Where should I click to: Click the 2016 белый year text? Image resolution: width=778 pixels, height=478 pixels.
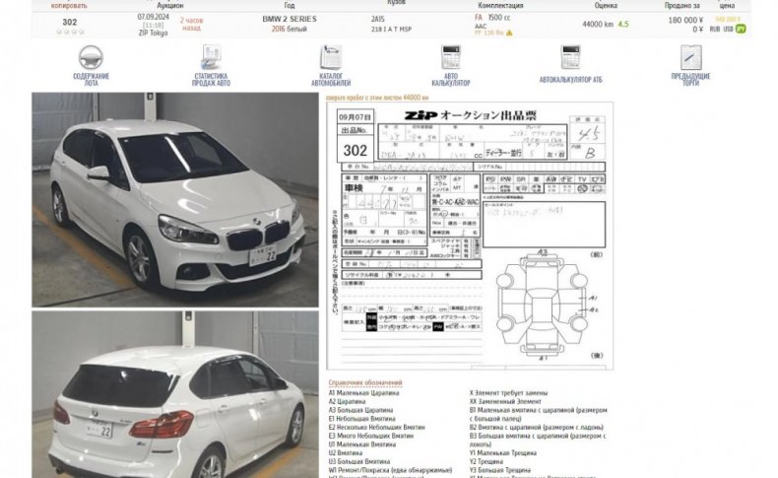(290, 29)
